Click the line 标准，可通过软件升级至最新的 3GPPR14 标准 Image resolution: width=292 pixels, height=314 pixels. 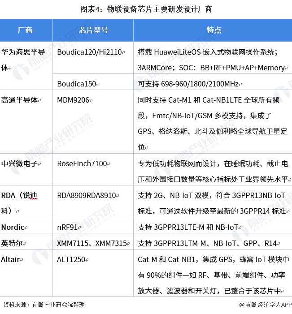(212, 211)
